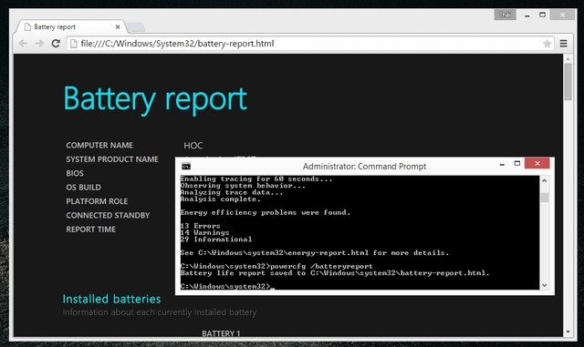This screenshot has height=347, width=584.
Task: Reload the battery report page
Action: pyautogui.click(x=56, y=44)
